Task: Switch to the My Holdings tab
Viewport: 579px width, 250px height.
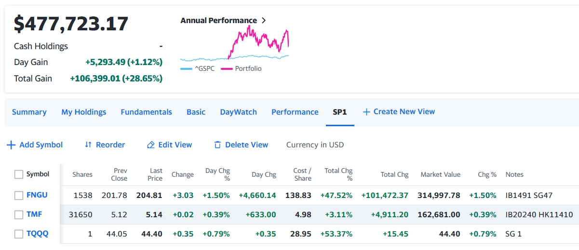Action: click(83, 112)
